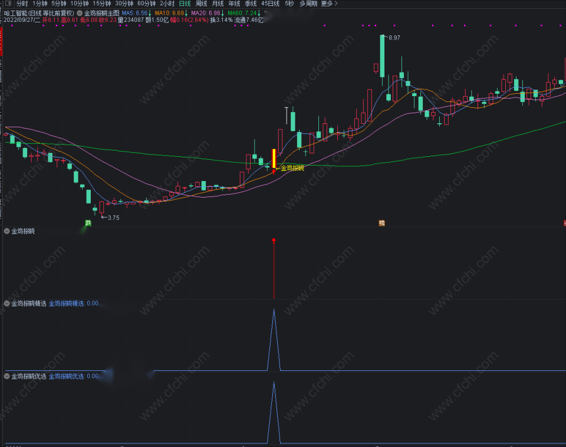The width and height of the screenshot is (566, 447).
Task: Click the red arrow signal in 金鸡报晓 panel
Action: coord(274,268)
